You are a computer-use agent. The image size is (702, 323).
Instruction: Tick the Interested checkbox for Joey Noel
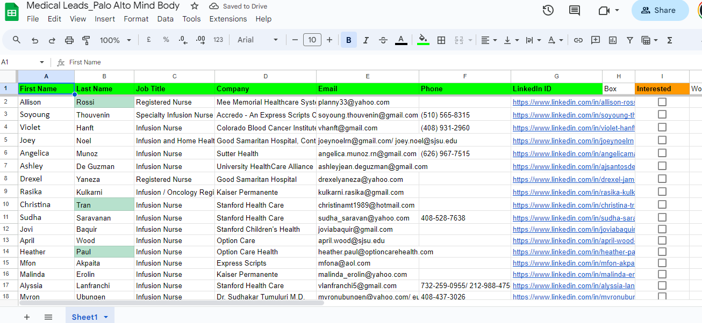(662, 141)
